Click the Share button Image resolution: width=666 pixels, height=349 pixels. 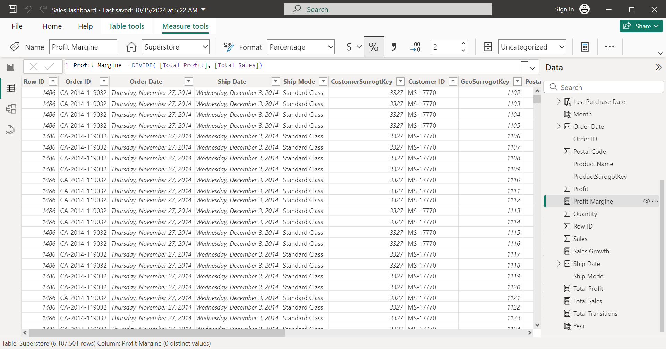click(x=641, y=26)
